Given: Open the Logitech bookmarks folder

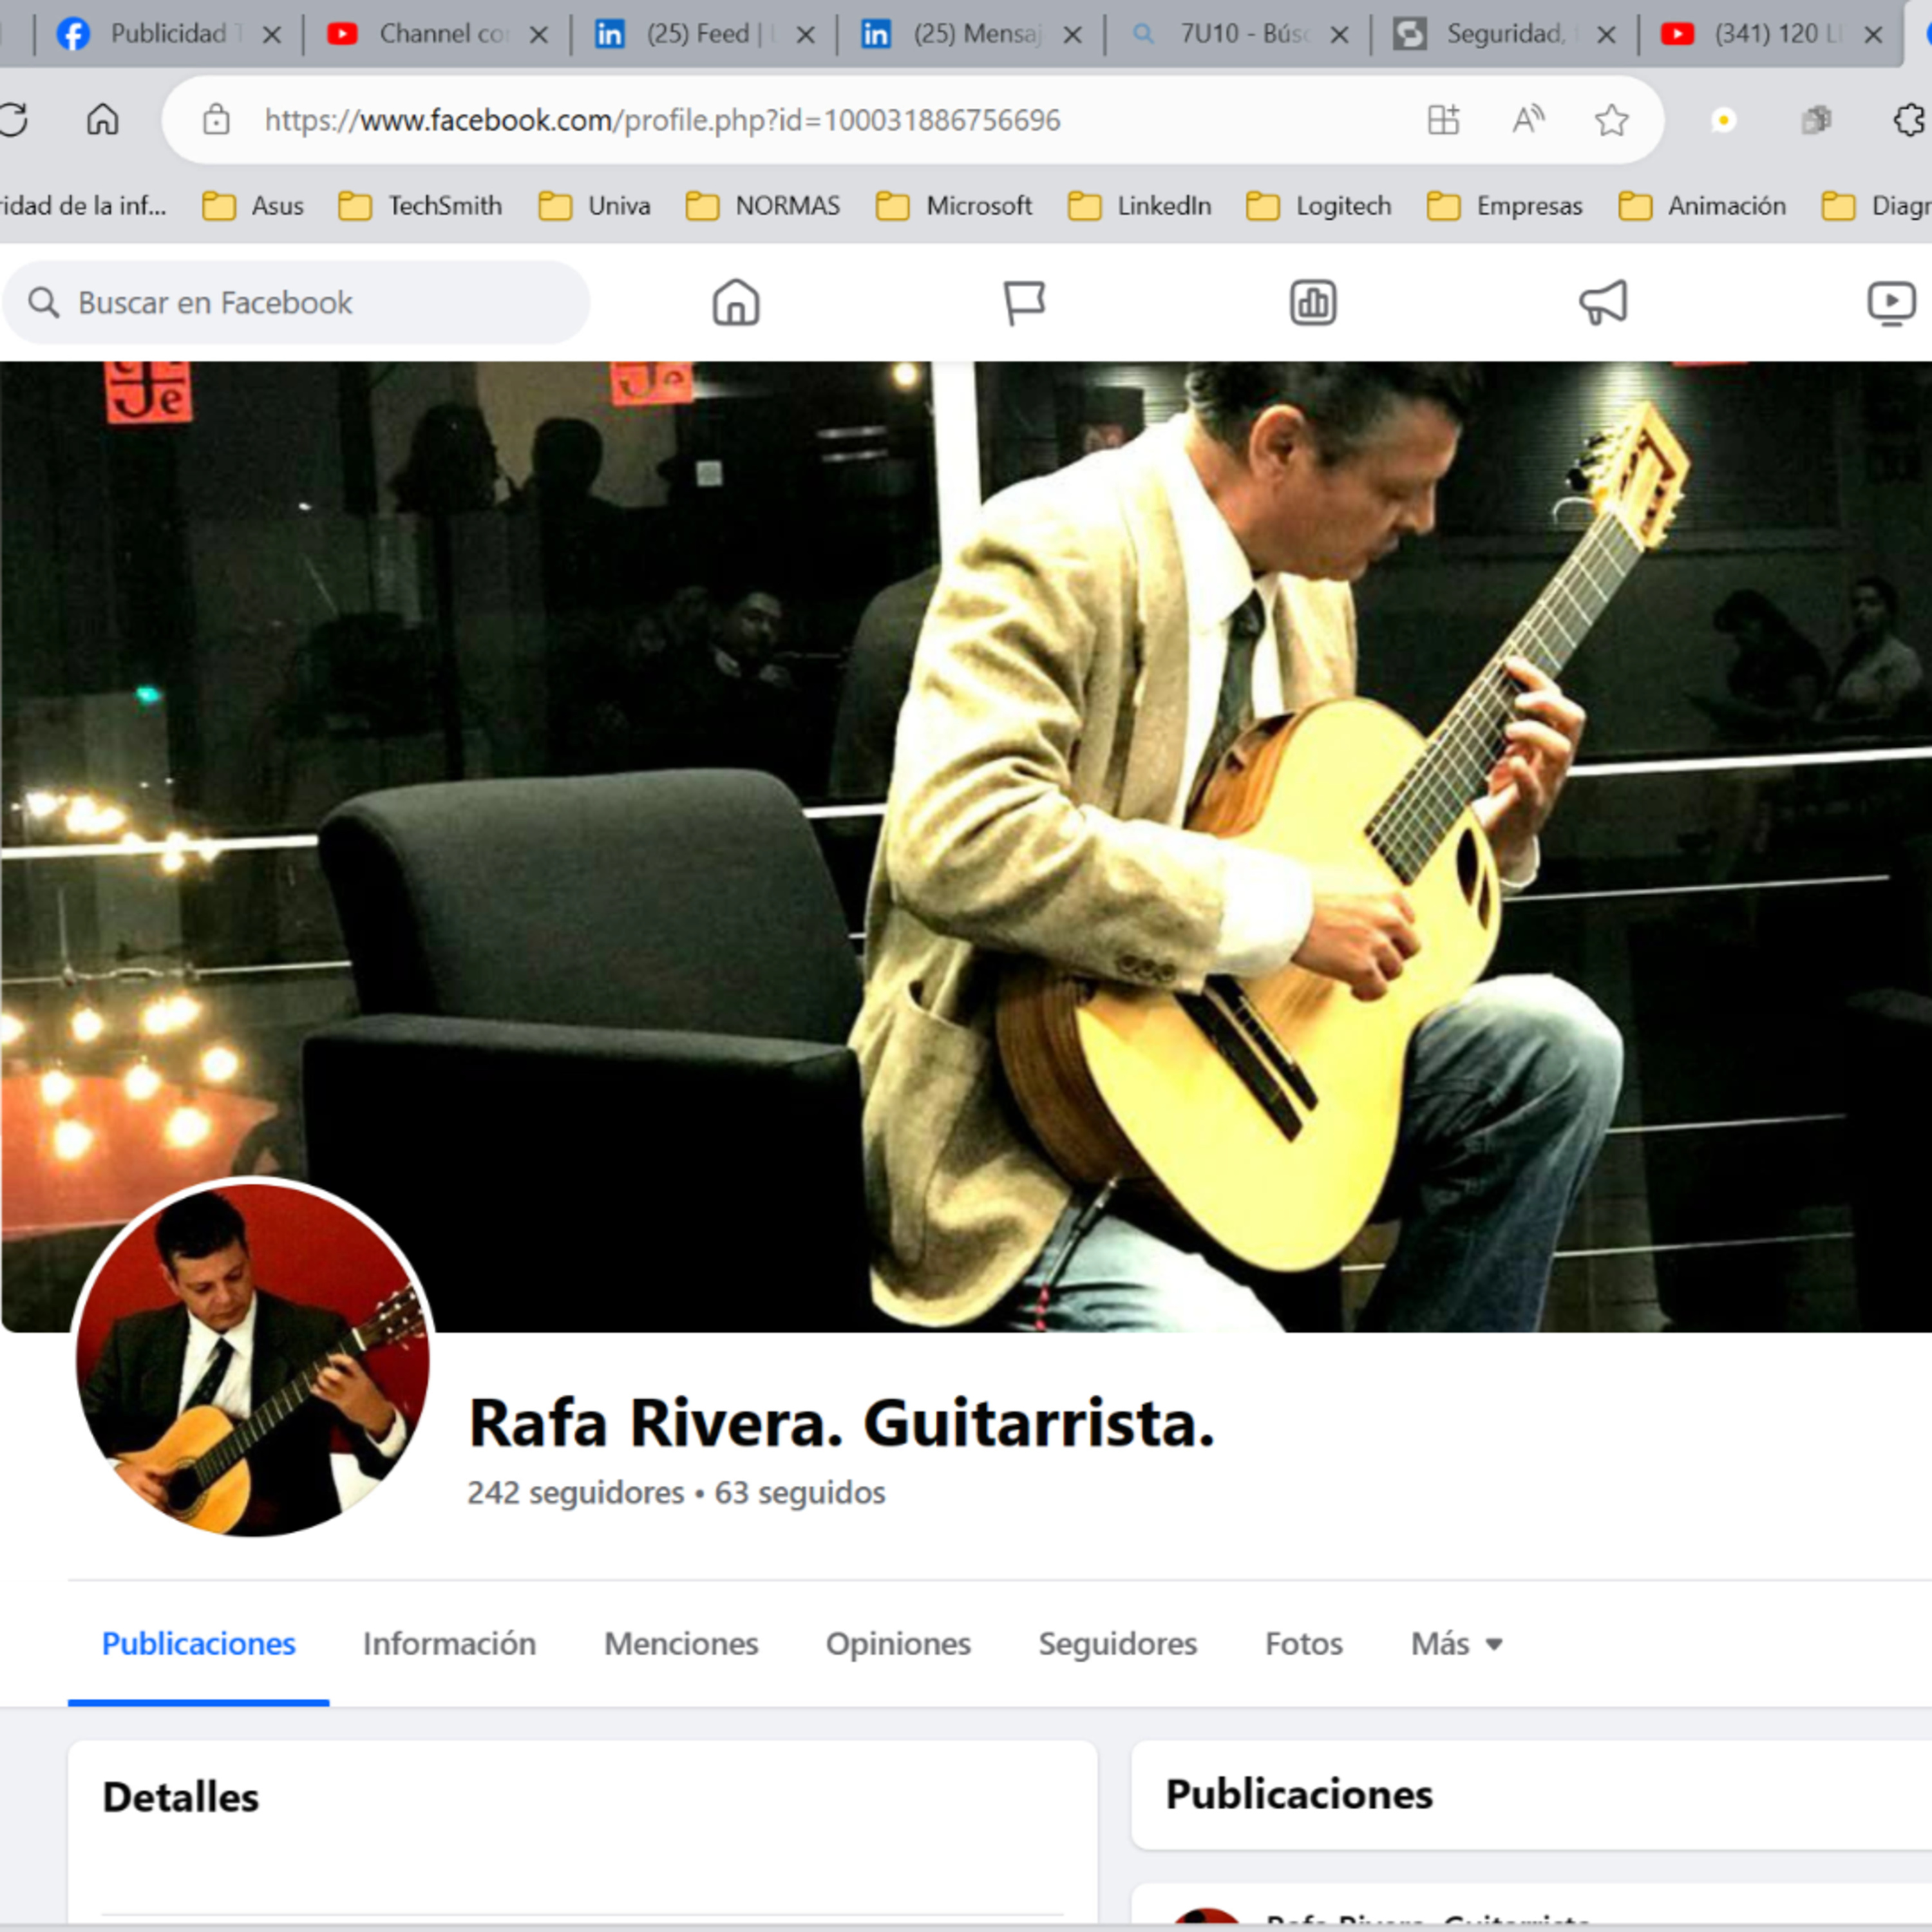Looking at the screenshot, I should [1319, 206].
